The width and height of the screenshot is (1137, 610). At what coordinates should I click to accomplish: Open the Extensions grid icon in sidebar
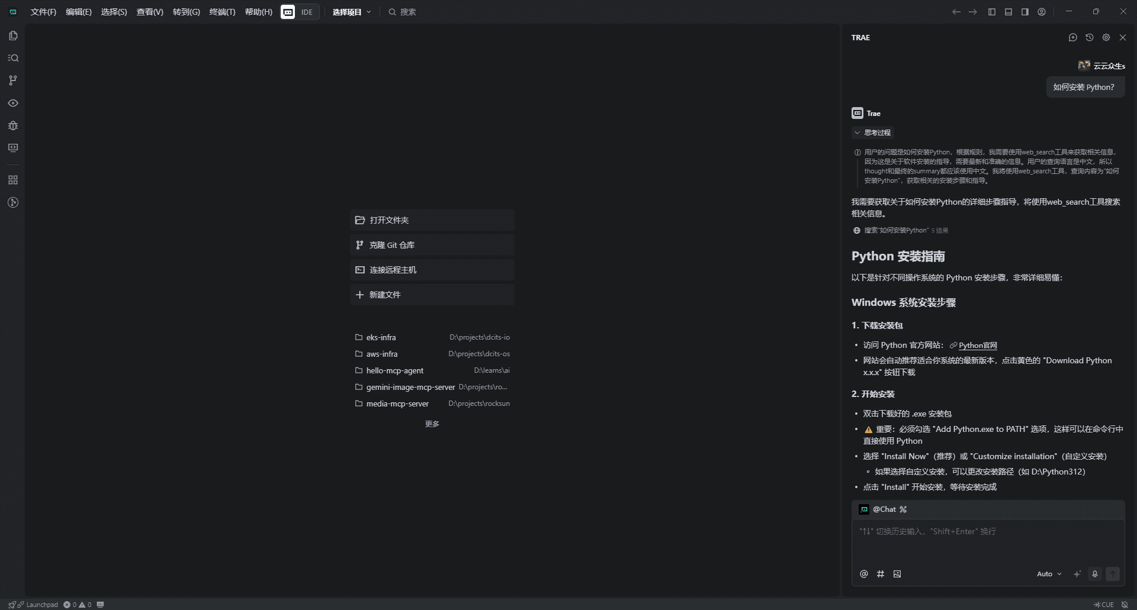point(13,180)
